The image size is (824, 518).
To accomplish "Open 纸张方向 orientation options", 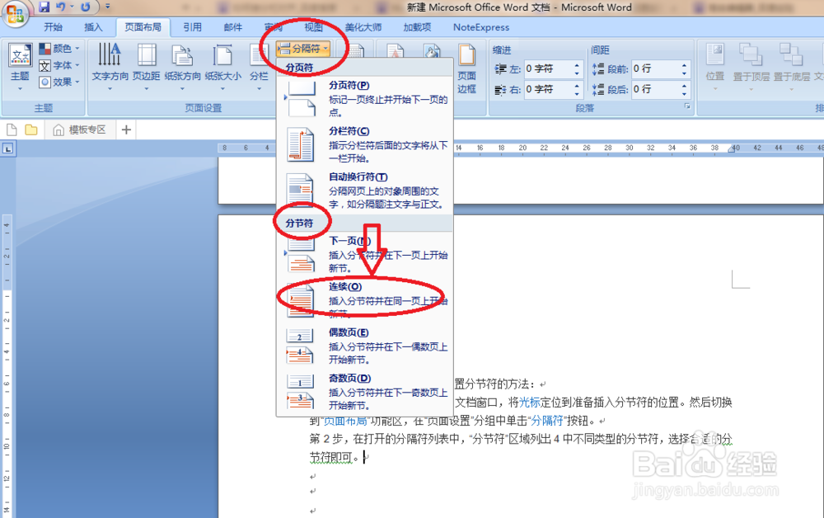I will pyautogui.click(x=182, y=68).
